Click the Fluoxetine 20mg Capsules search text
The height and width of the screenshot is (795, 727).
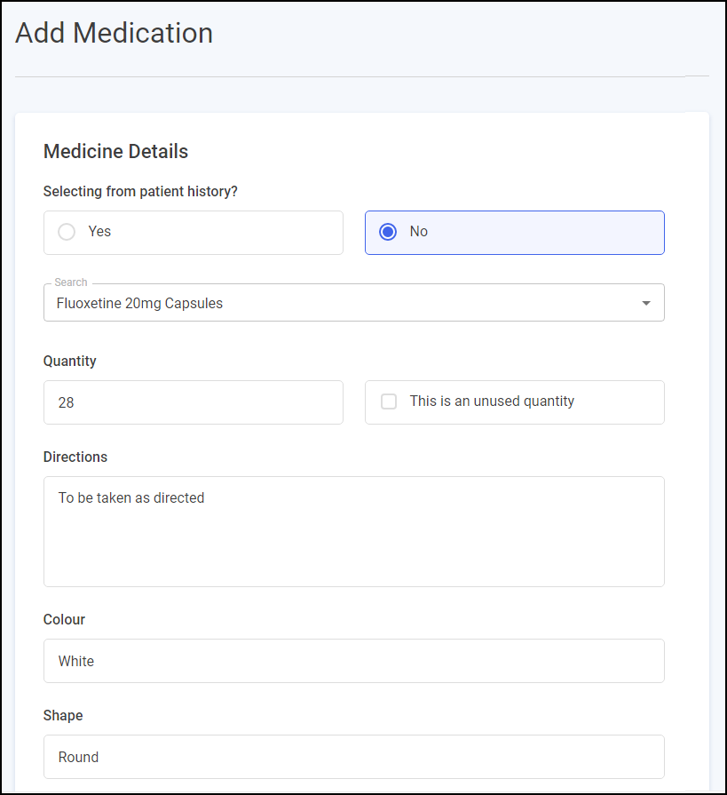(x=139, y=304)
